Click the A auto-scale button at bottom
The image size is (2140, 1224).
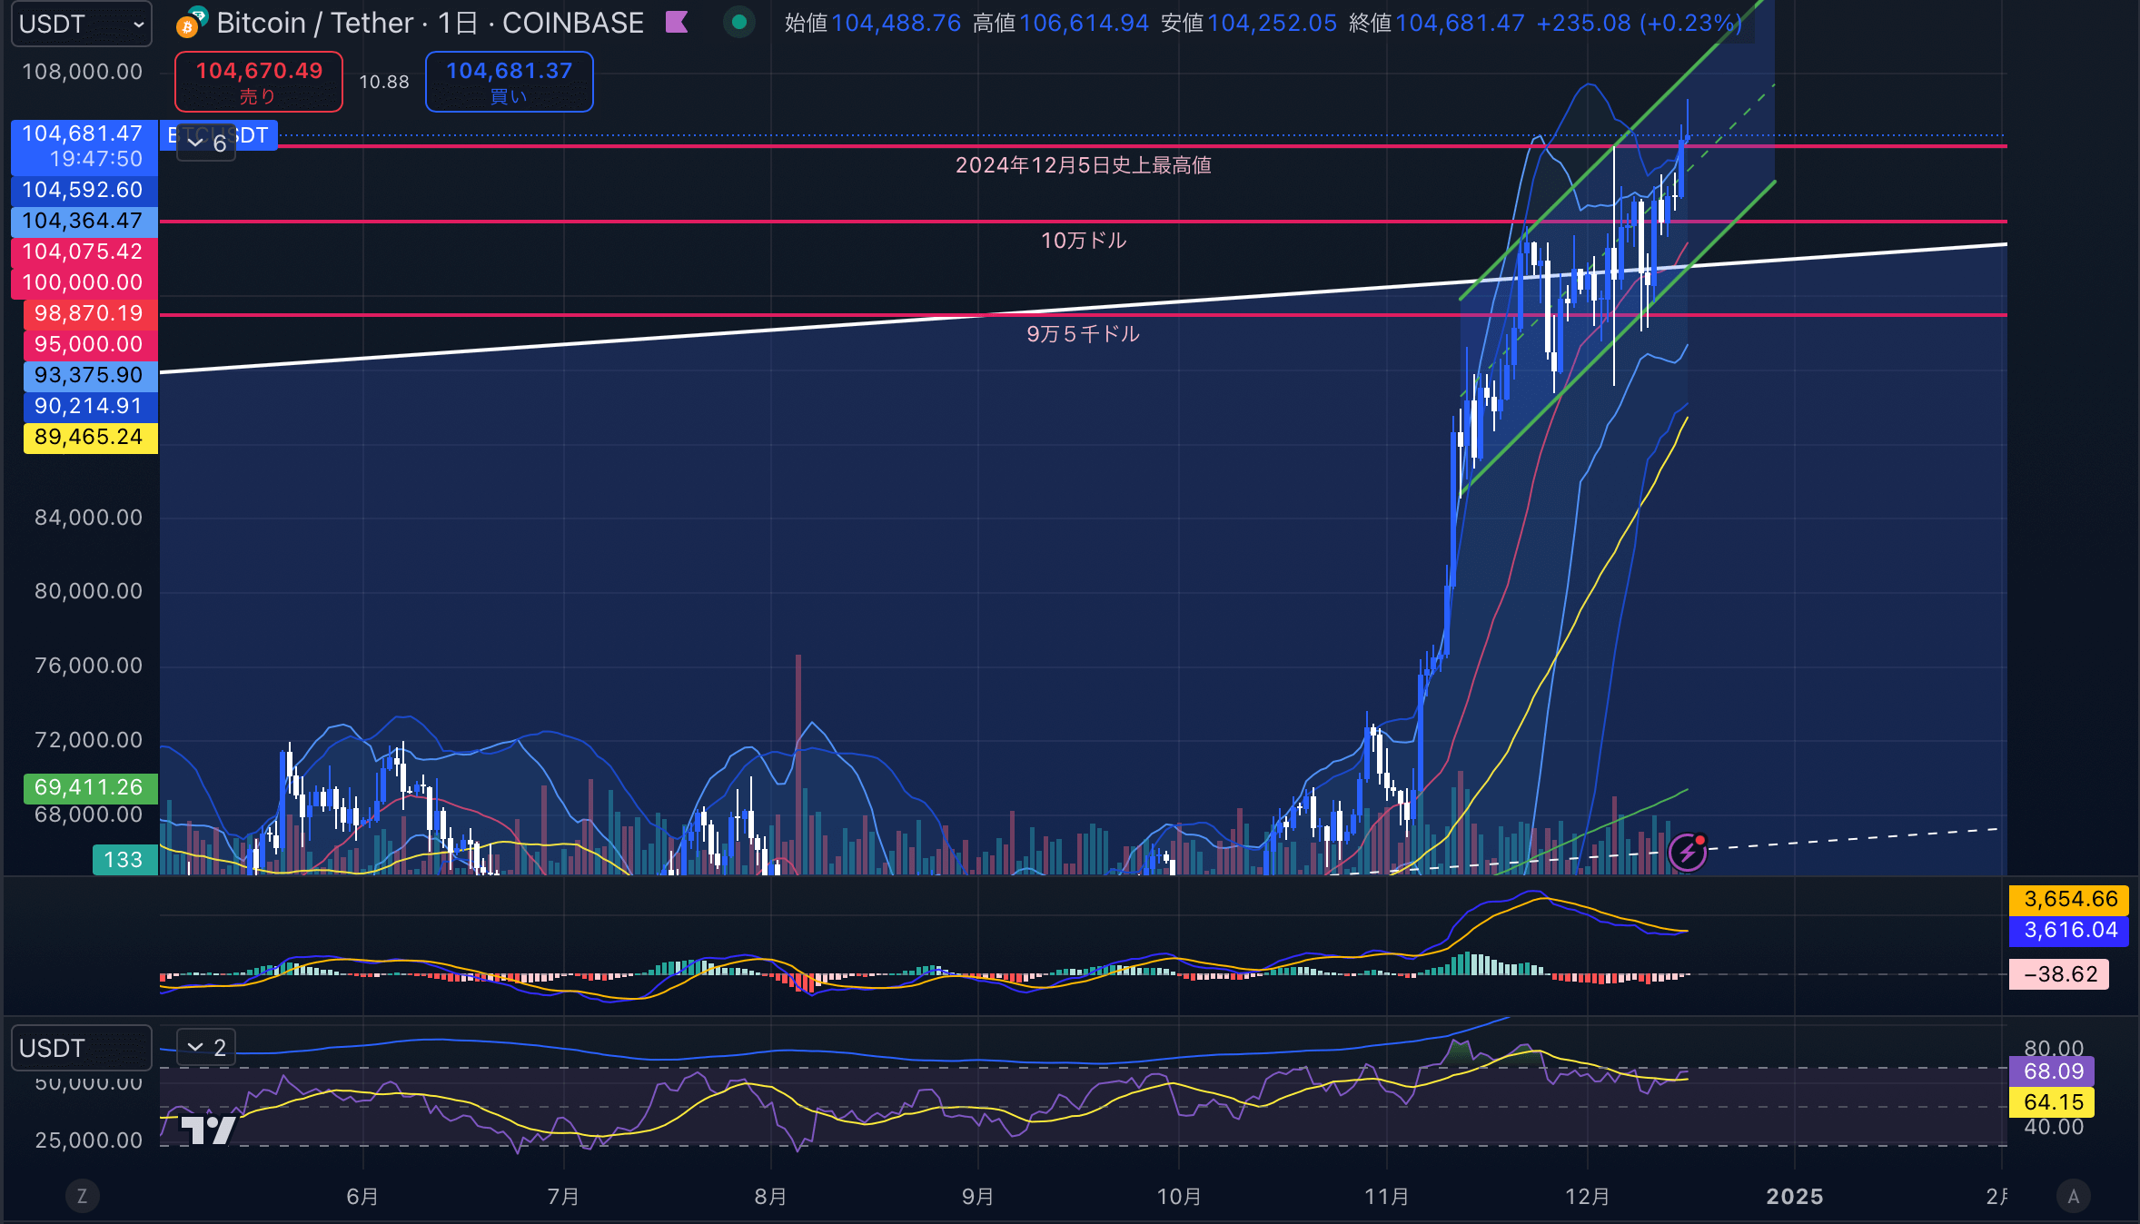[2073, 1196]
